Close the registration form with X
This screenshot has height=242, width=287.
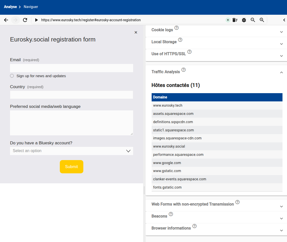(x=136, y=32)
